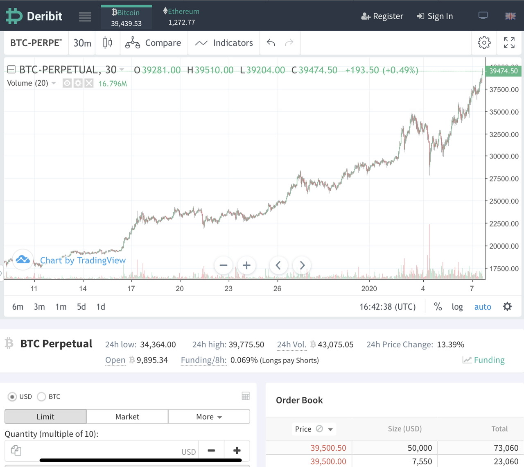Expand the BTC-PERPETUAL legend dropdown arrow
The image size is (524, 467).
[122, 70]
